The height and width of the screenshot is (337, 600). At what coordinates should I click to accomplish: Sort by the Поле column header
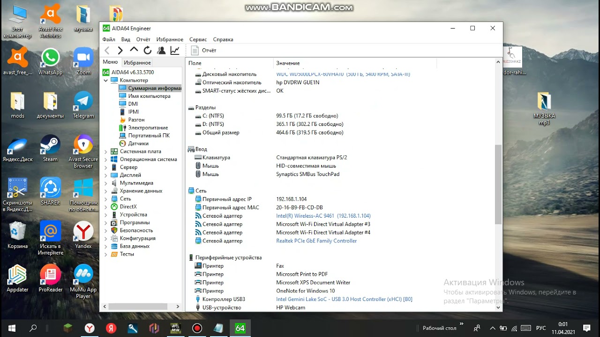click(x=230, y=63)
